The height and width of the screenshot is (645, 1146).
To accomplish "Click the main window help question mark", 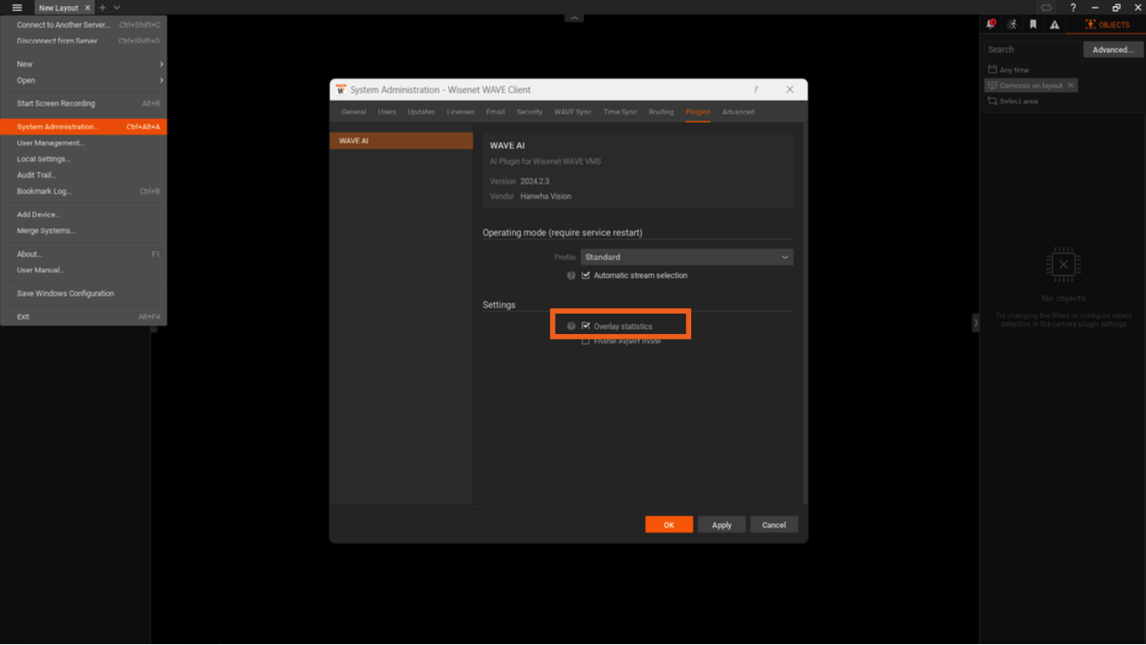I will click(x=1073, y=7).
